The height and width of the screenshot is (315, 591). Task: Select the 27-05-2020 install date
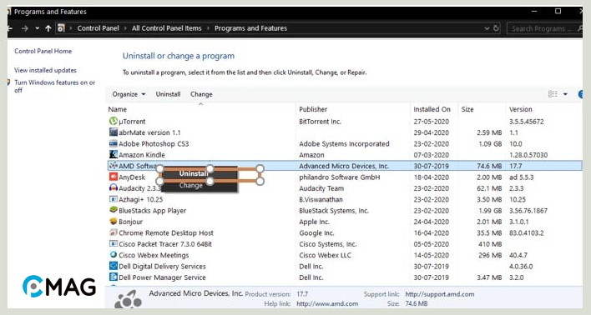[x=432, y=122]
